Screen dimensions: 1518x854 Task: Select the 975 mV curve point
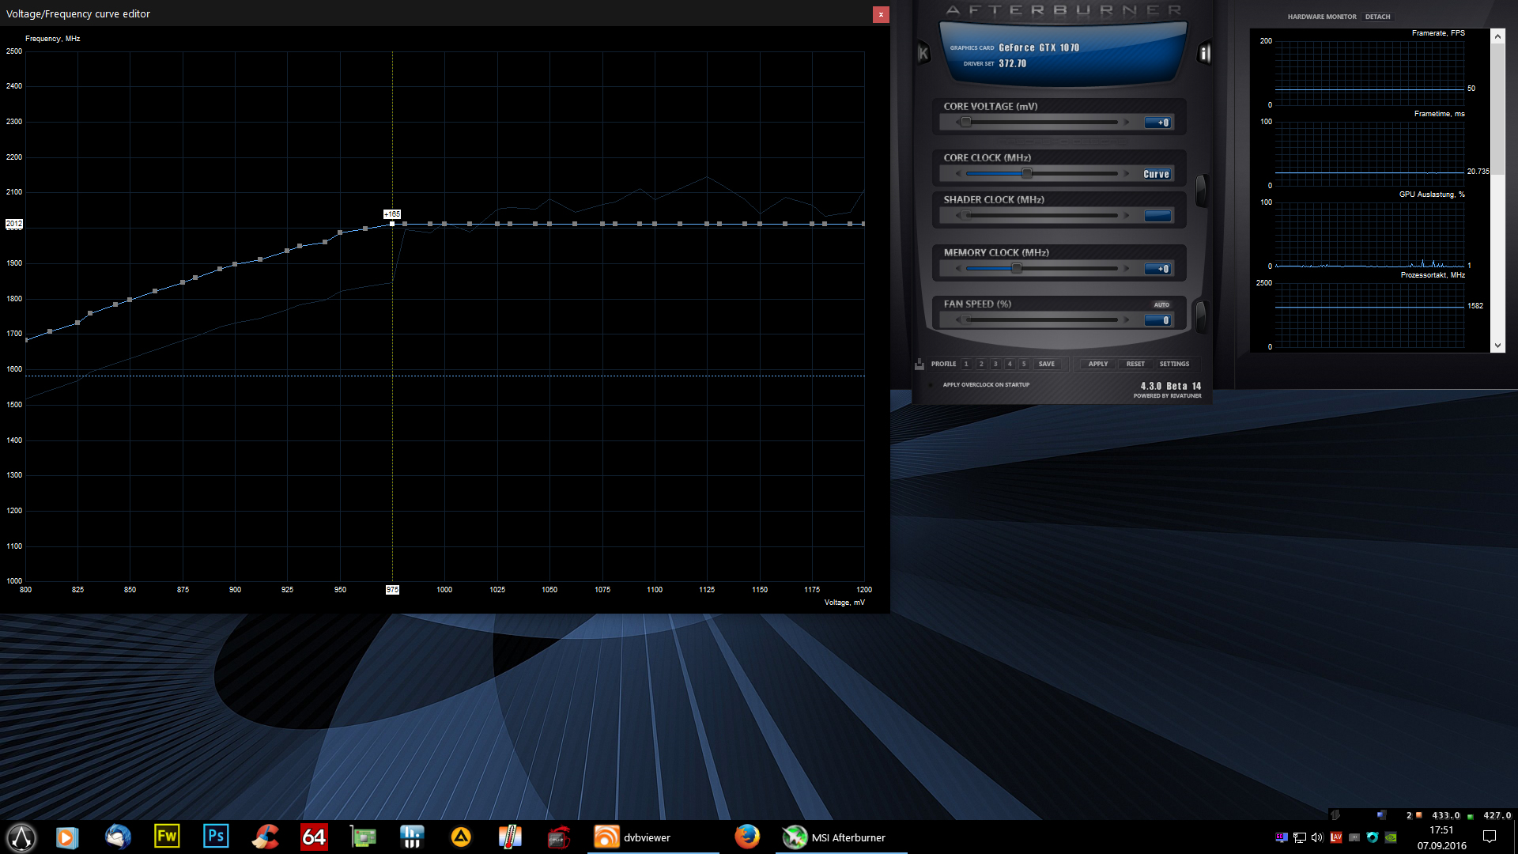pyautogui.click(x=392, y=224)
